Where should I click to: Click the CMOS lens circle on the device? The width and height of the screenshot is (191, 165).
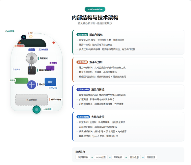[24, 37]
